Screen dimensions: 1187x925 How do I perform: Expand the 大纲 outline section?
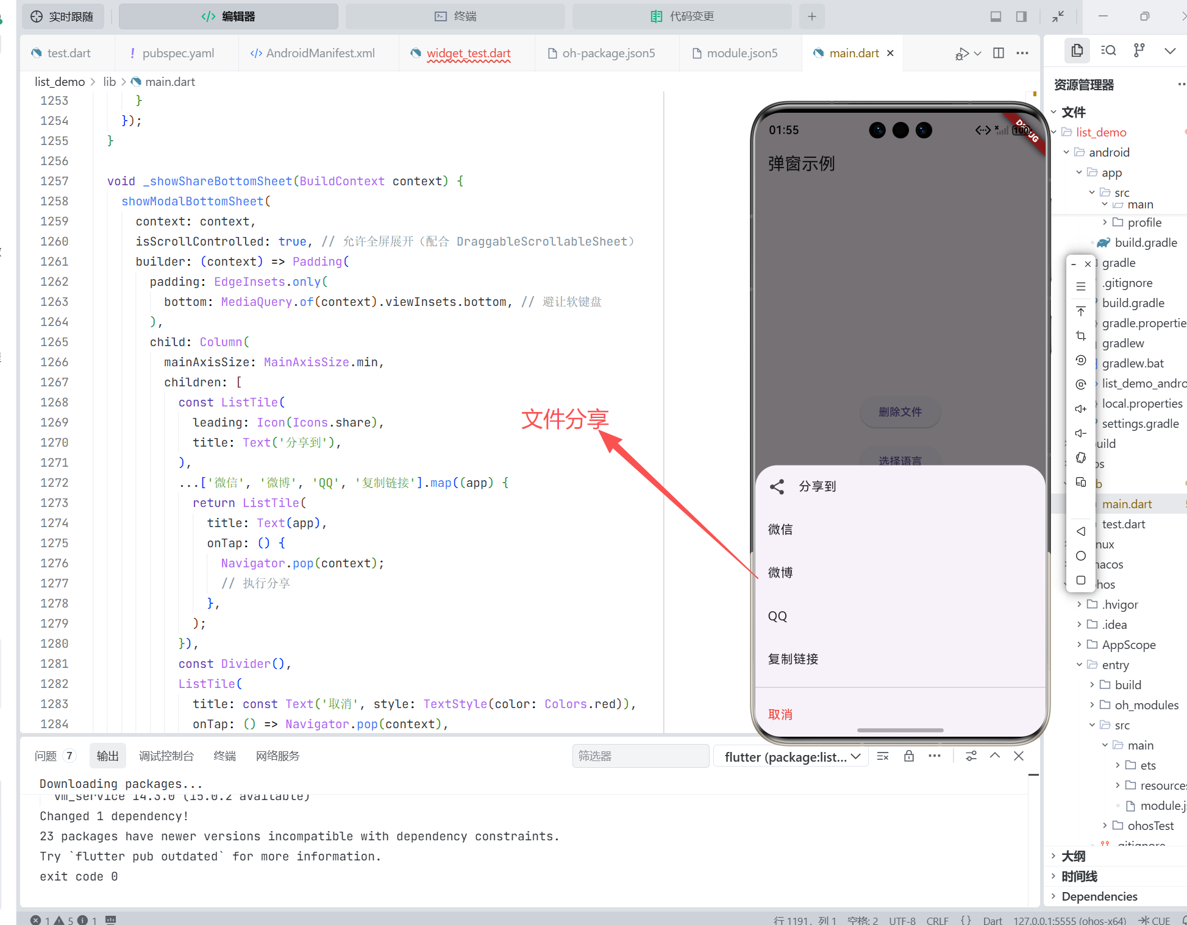point(1073,856)
